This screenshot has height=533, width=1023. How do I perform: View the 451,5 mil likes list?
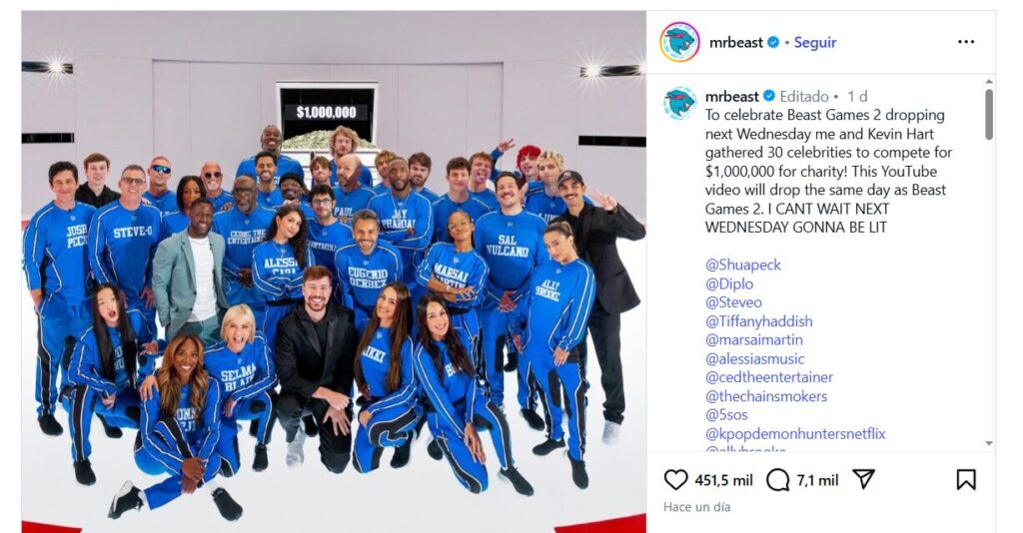click(723, 480)
